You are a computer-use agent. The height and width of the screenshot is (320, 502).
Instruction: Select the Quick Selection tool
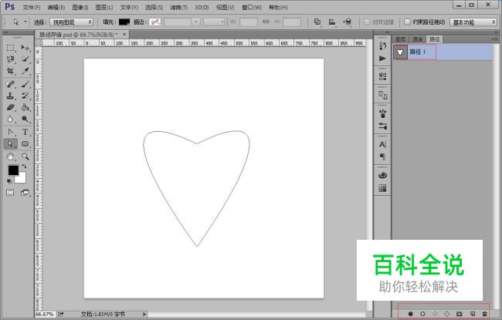[25, 59]
